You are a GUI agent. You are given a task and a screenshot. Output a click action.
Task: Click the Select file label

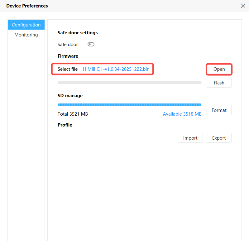68,69
